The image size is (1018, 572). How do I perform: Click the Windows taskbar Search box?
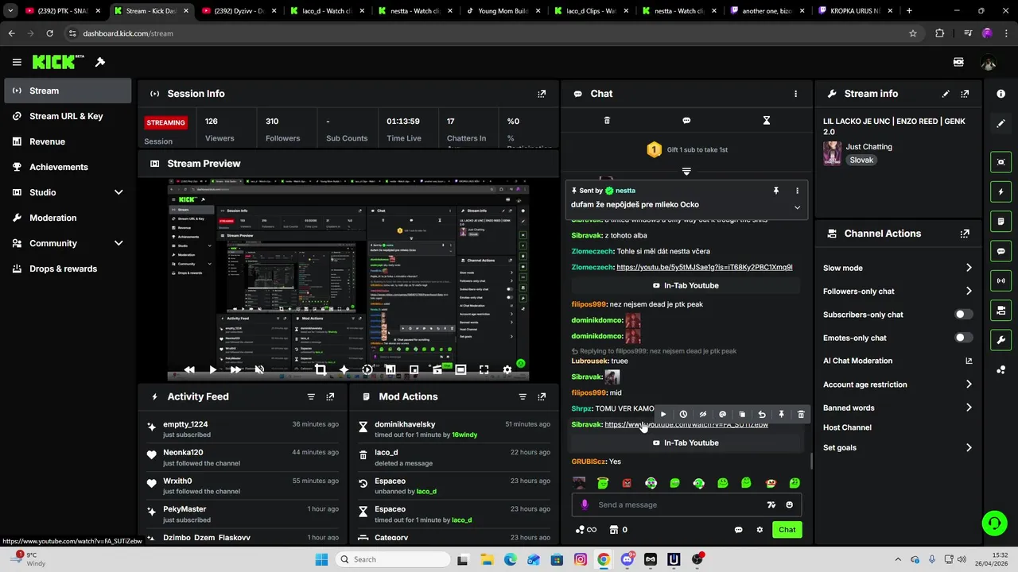392,559
